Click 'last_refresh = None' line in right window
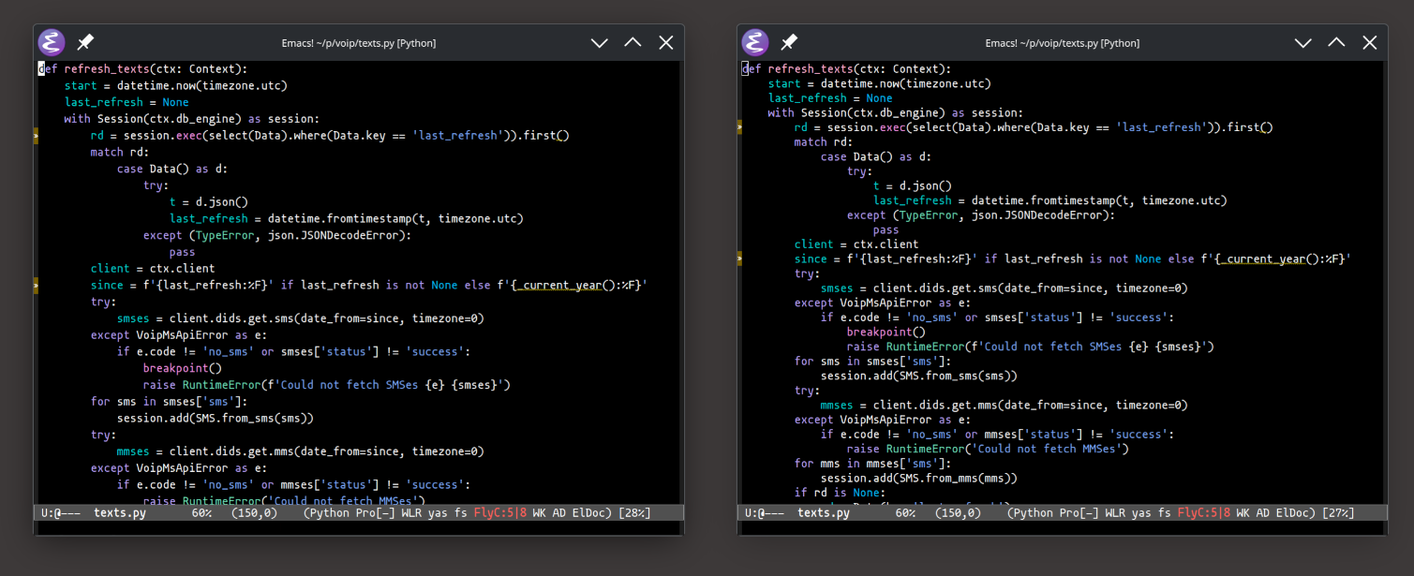The image size is (1414, 576). 830,98
